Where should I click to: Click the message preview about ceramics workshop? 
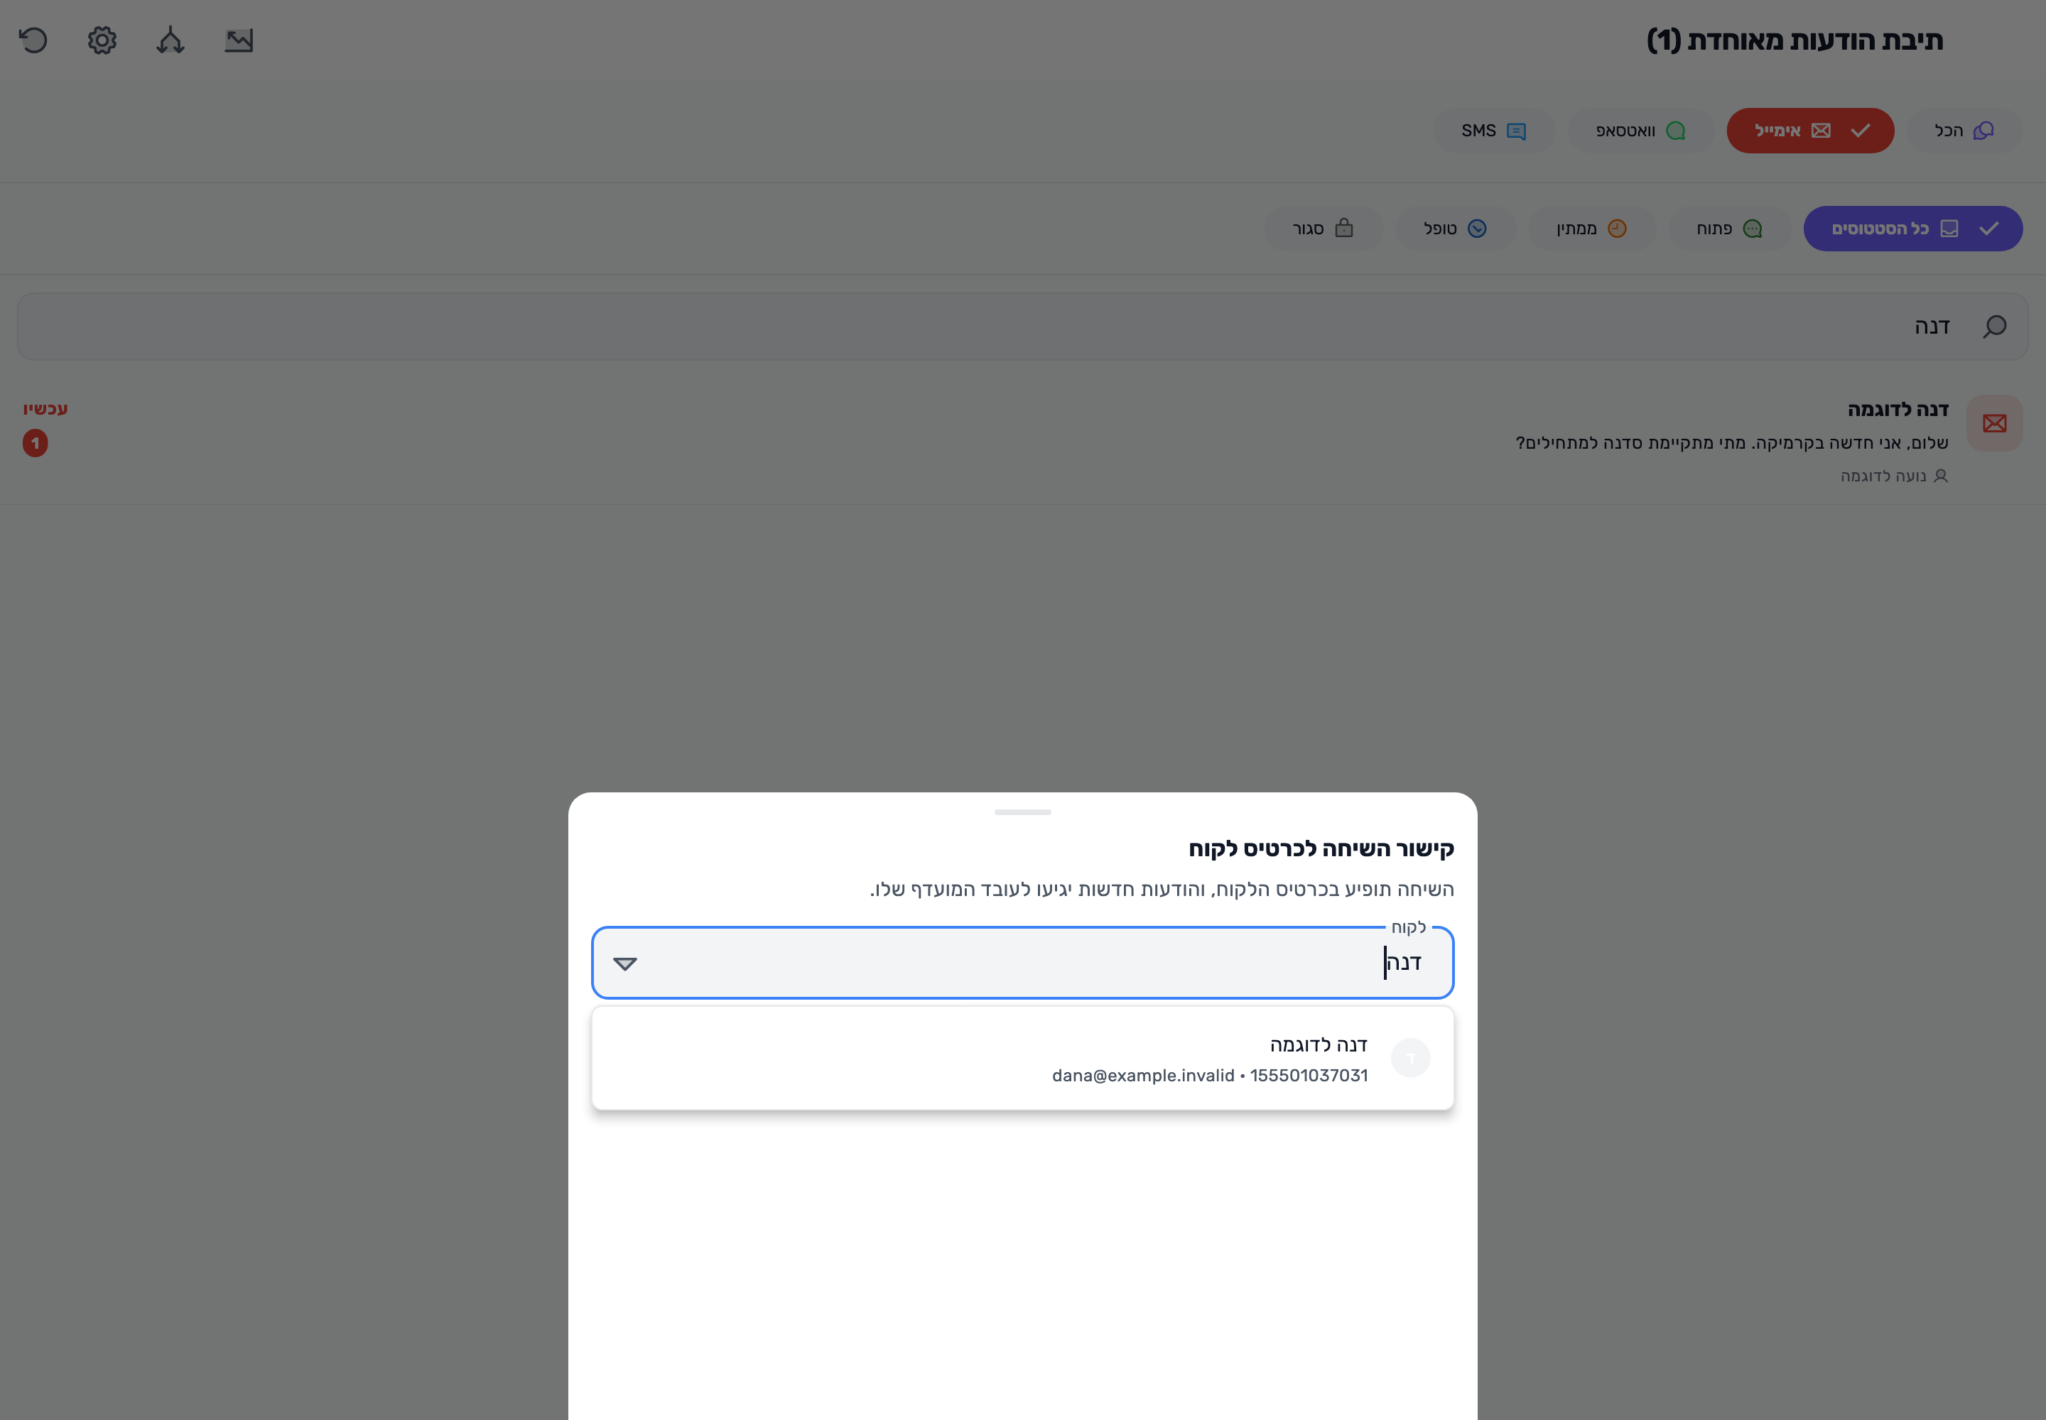(1732, 443)
